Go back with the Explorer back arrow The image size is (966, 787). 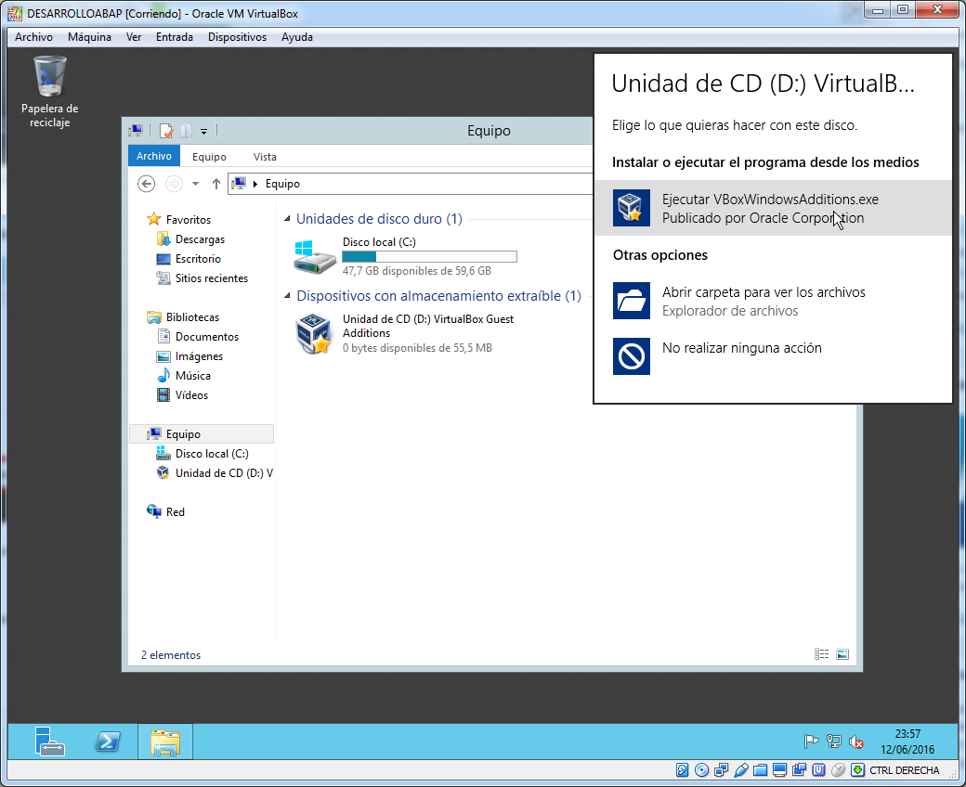pos(146,184)
